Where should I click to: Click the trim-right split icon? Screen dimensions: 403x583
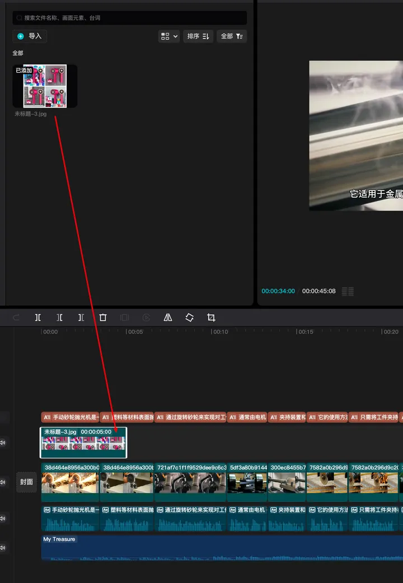(x=81, y=318)
